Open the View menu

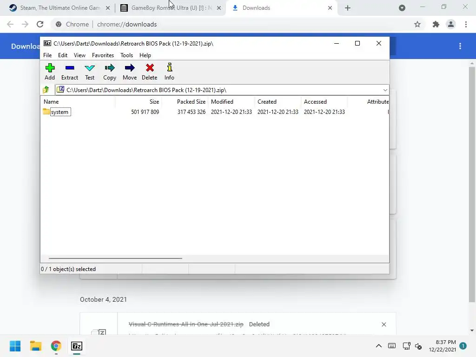(x=79, y=55)
